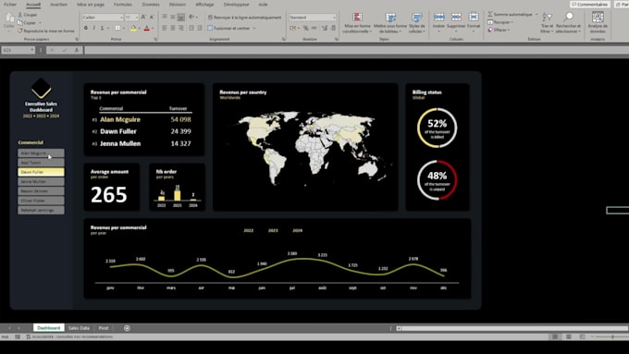629x354 pixels.
Task: Click the Fusionner et centrer icon
Action: tap(210, 28)
